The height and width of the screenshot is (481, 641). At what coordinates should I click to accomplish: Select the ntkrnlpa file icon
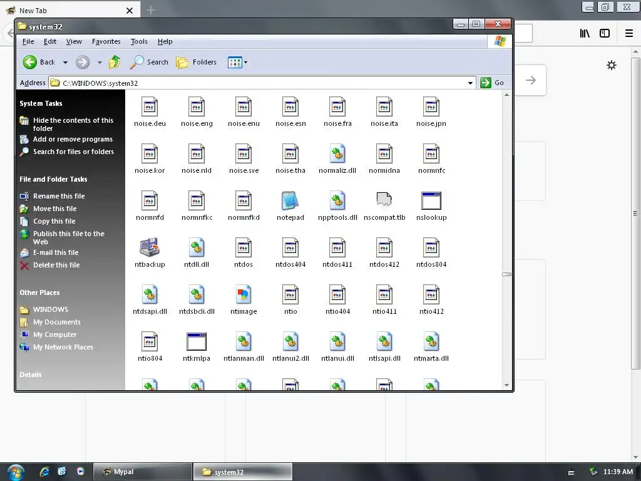point(197,341)
